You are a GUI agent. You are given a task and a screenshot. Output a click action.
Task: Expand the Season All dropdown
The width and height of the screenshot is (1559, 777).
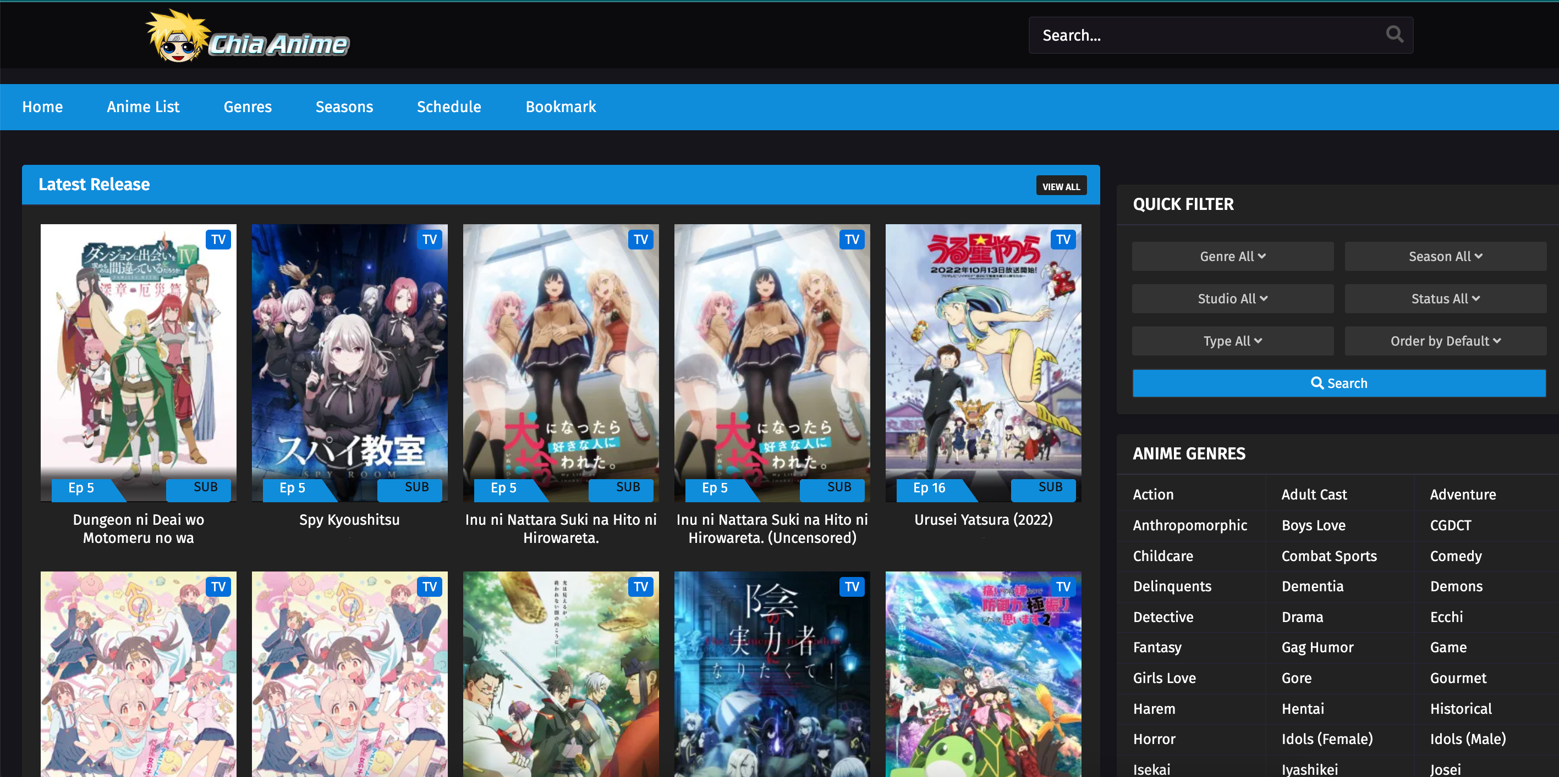1445,257
